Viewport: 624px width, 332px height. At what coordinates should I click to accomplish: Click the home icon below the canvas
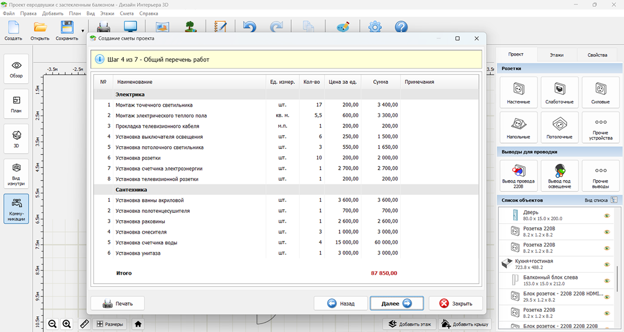tap(138, 324)
